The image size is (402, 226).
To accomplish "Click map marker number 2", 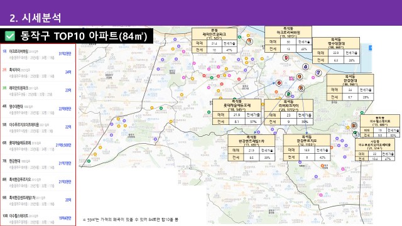I will tap(288, 94).
